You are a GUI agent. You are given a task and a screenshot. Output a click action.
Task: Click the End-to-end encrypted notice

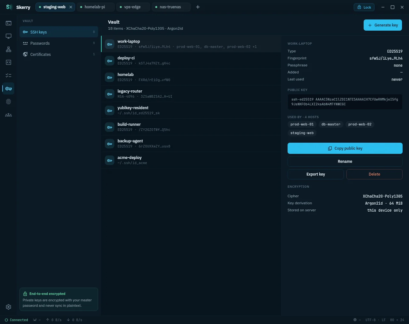(x=59, y=299)
